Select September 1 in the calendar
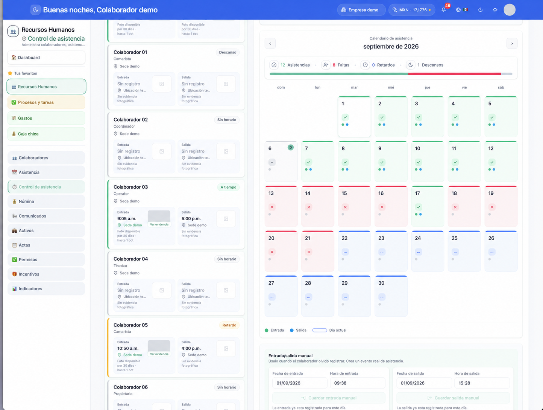Viewport: 543px width, 410px height. pyautogui.click(x=354, y=116)
